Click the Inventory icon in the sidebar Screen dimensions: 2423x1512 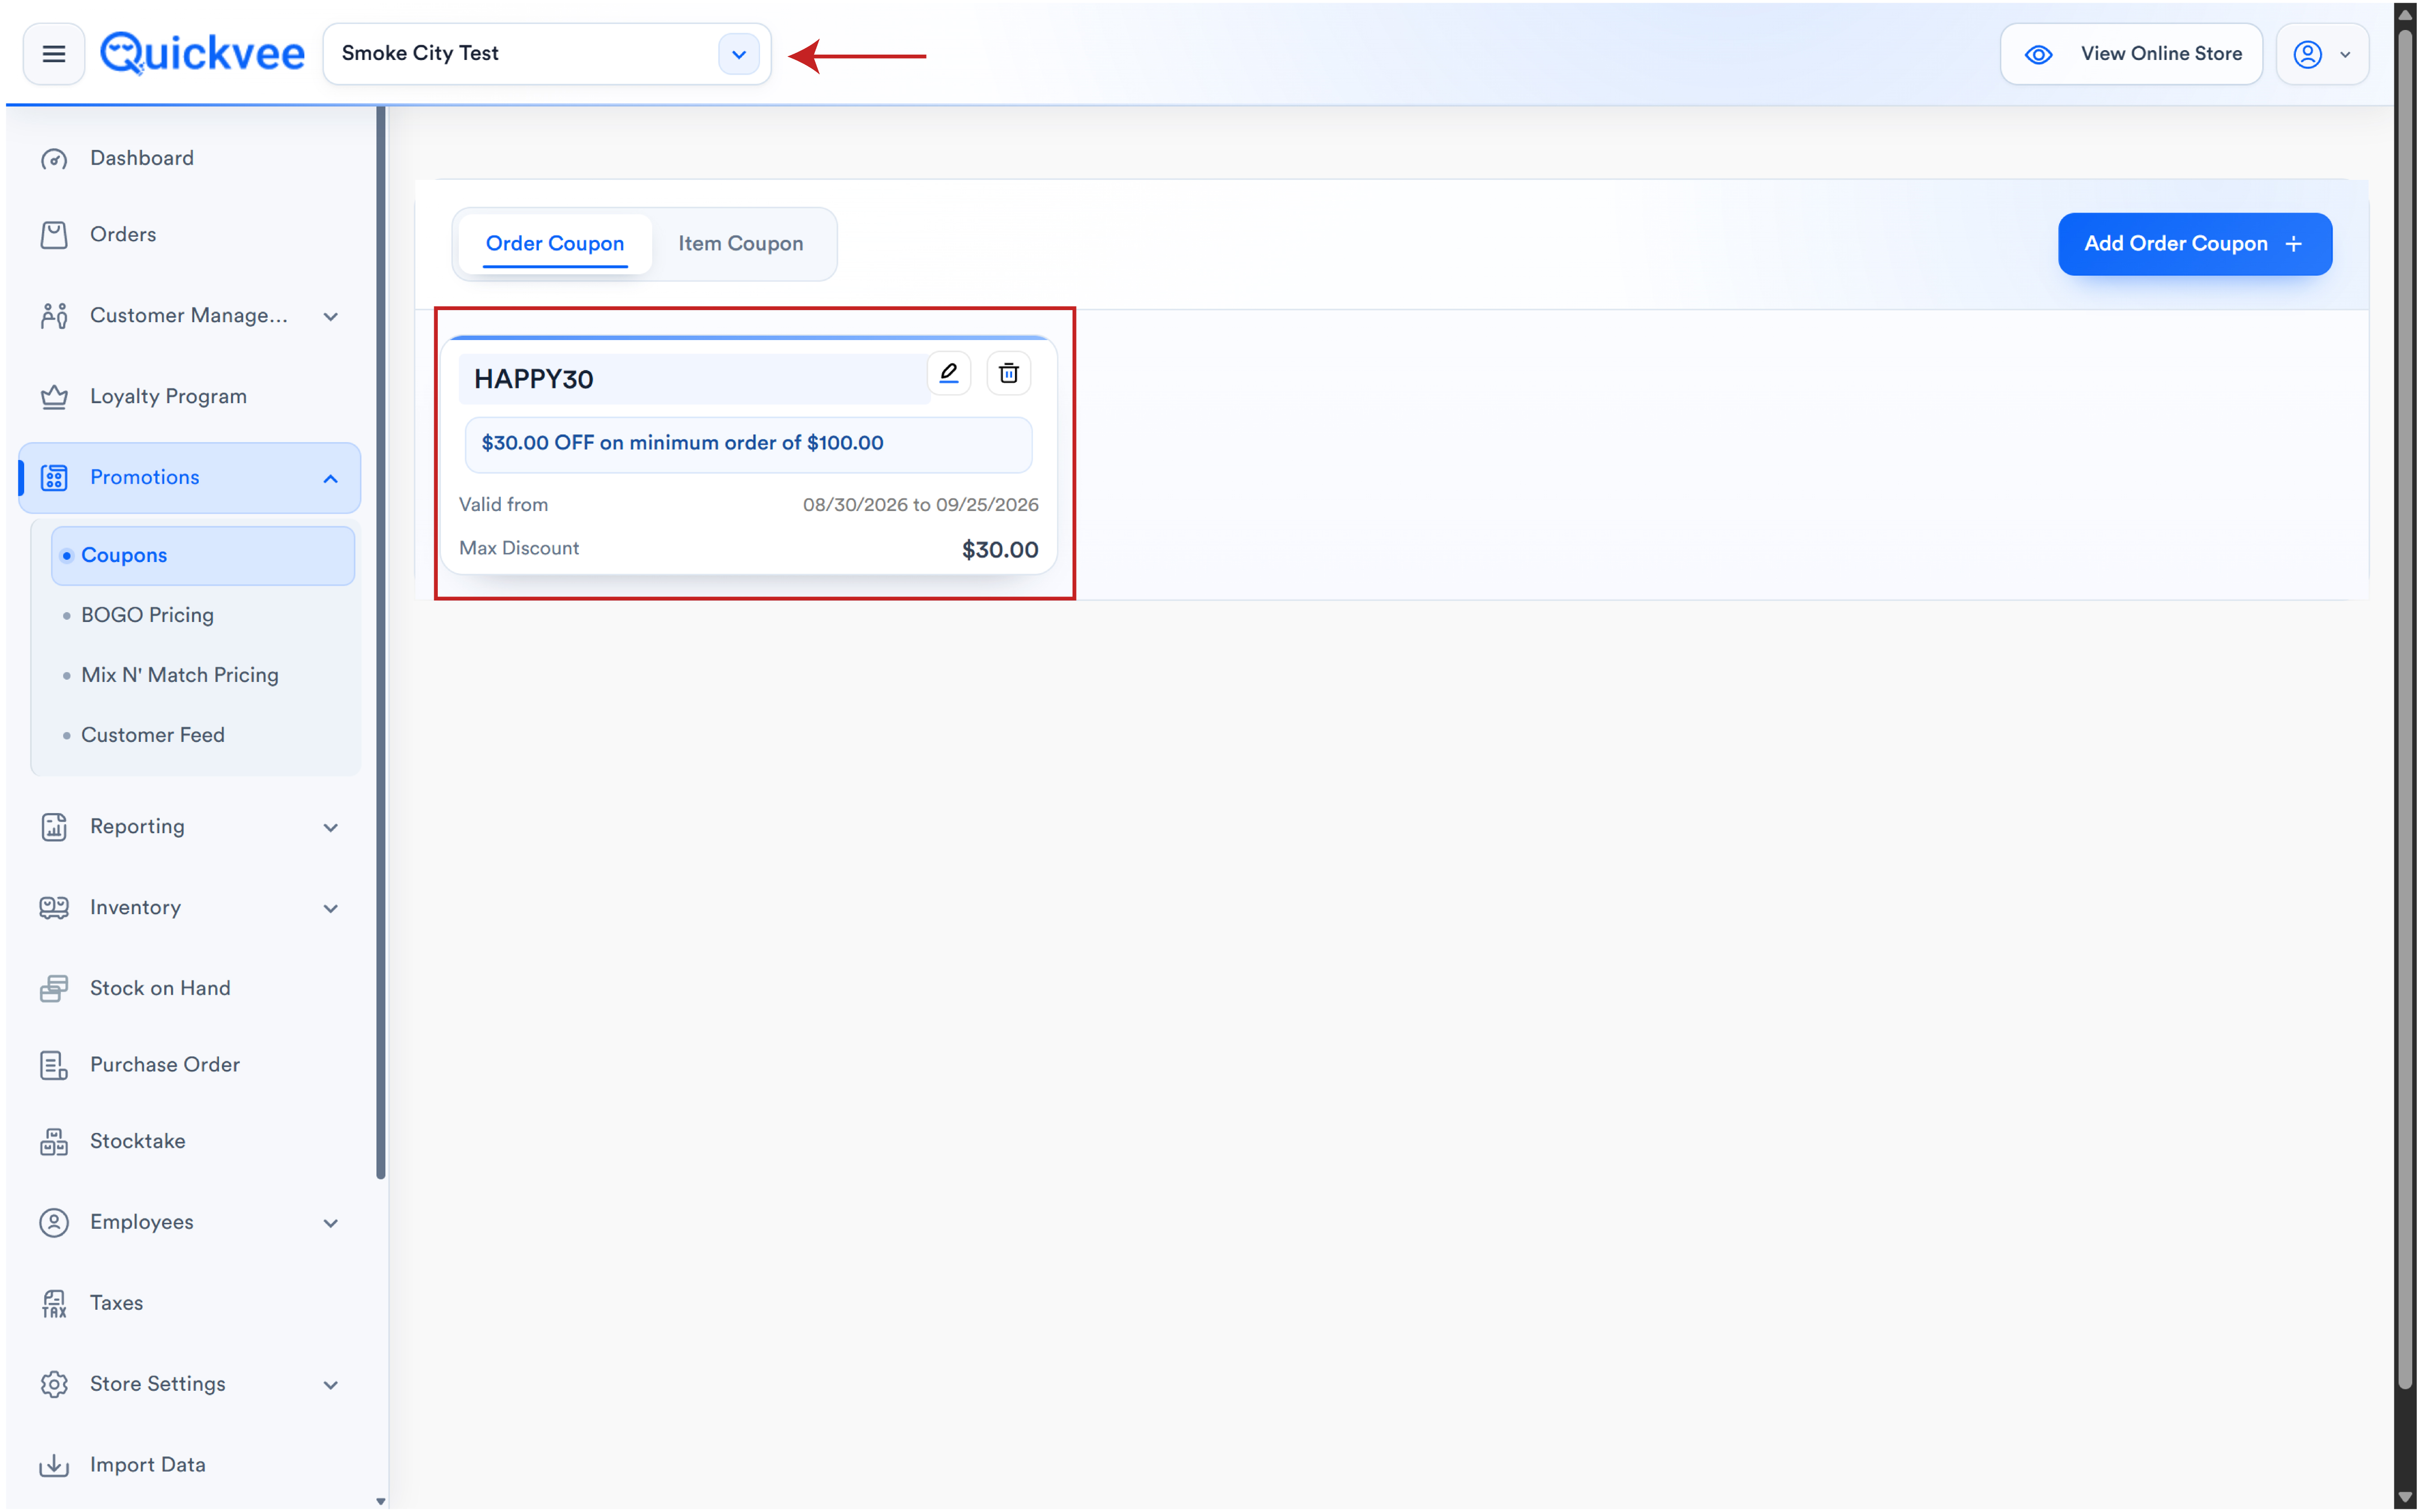54,908
